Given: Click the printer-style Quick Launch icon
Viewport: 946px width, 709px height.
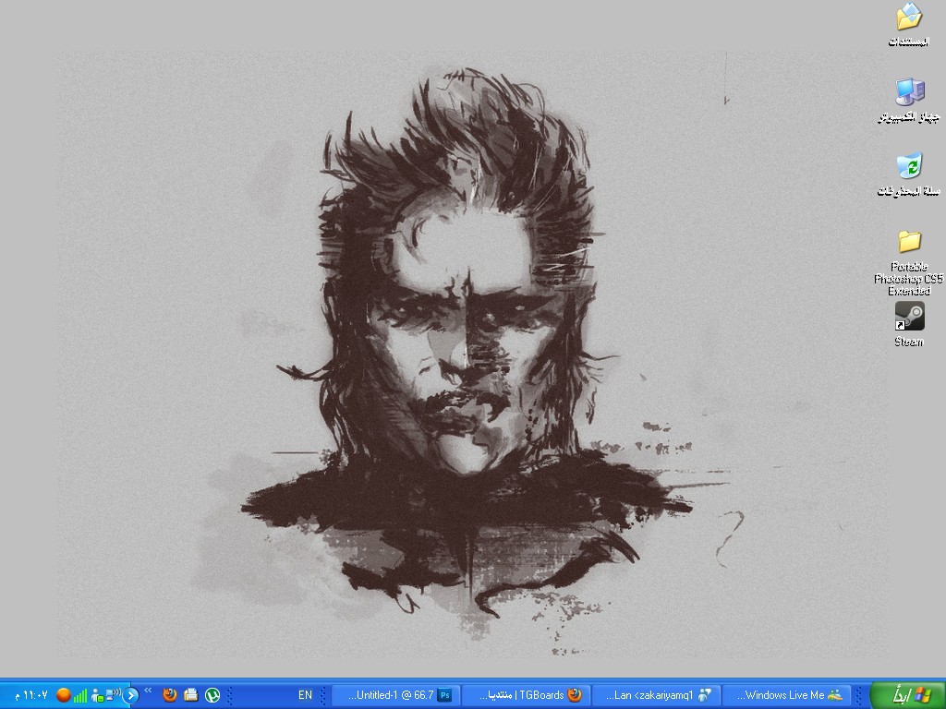Looking at the screenshot, I should click(191, 695).
